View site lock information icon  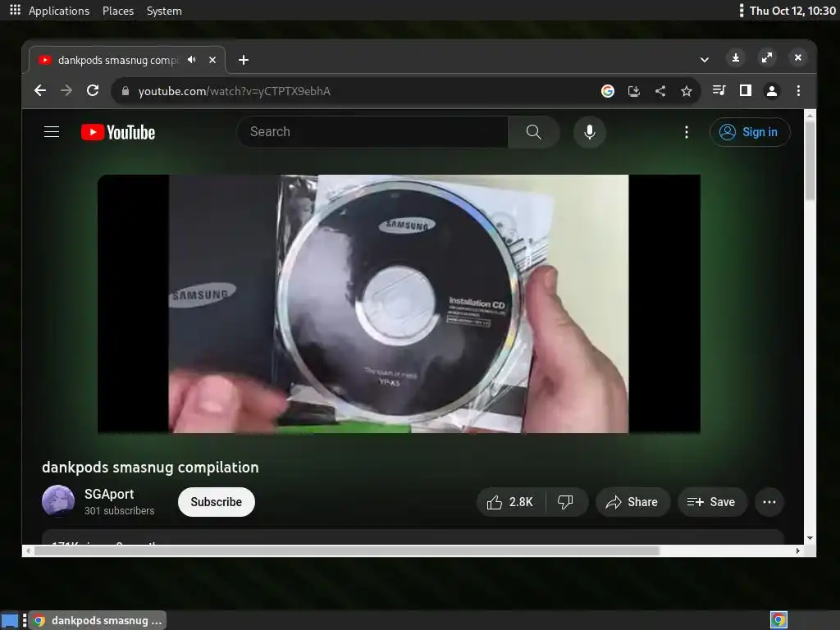(126, 91)
